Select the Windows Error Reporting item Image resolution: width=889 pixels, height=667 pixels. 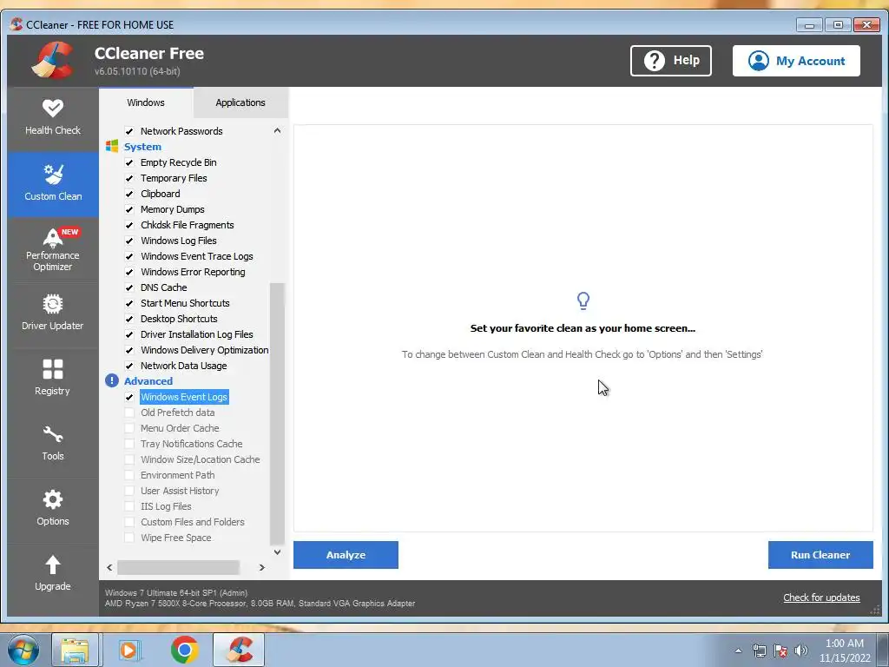(193, 272)
